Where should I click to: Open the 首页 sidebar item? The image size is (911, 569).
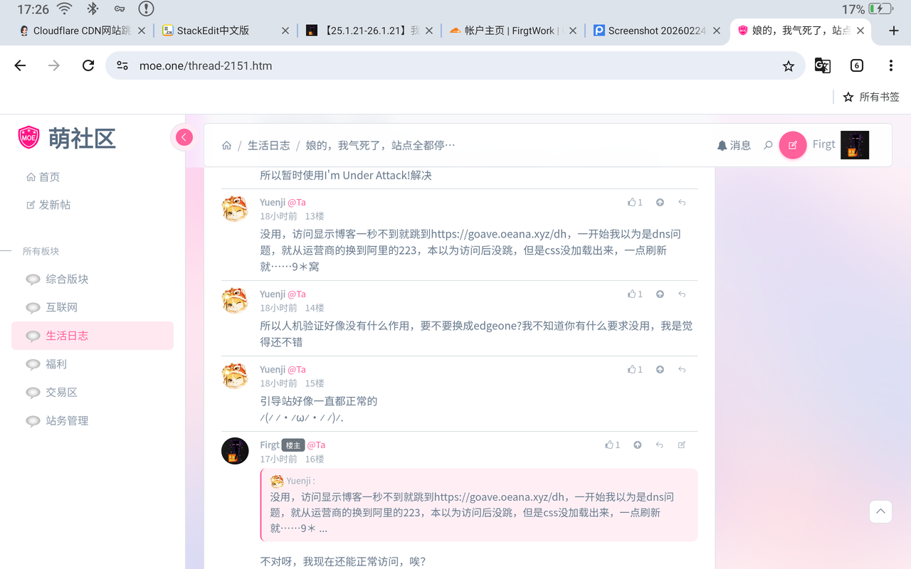[x=43, y=177]
